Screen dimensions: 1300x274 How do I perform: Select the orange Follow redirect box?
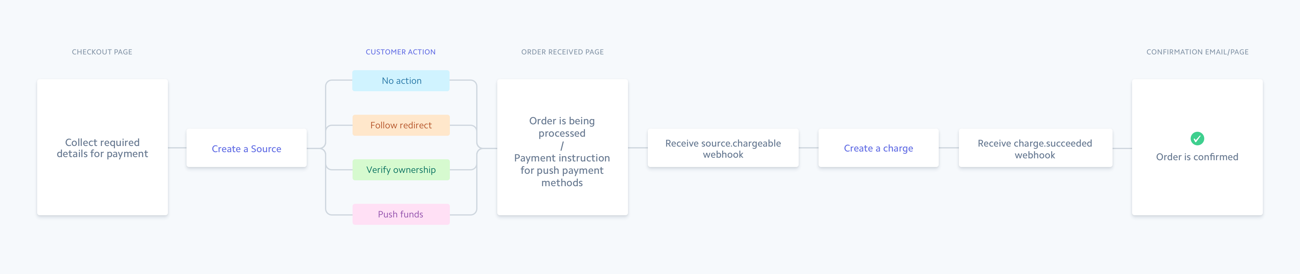tap(401, 126)
